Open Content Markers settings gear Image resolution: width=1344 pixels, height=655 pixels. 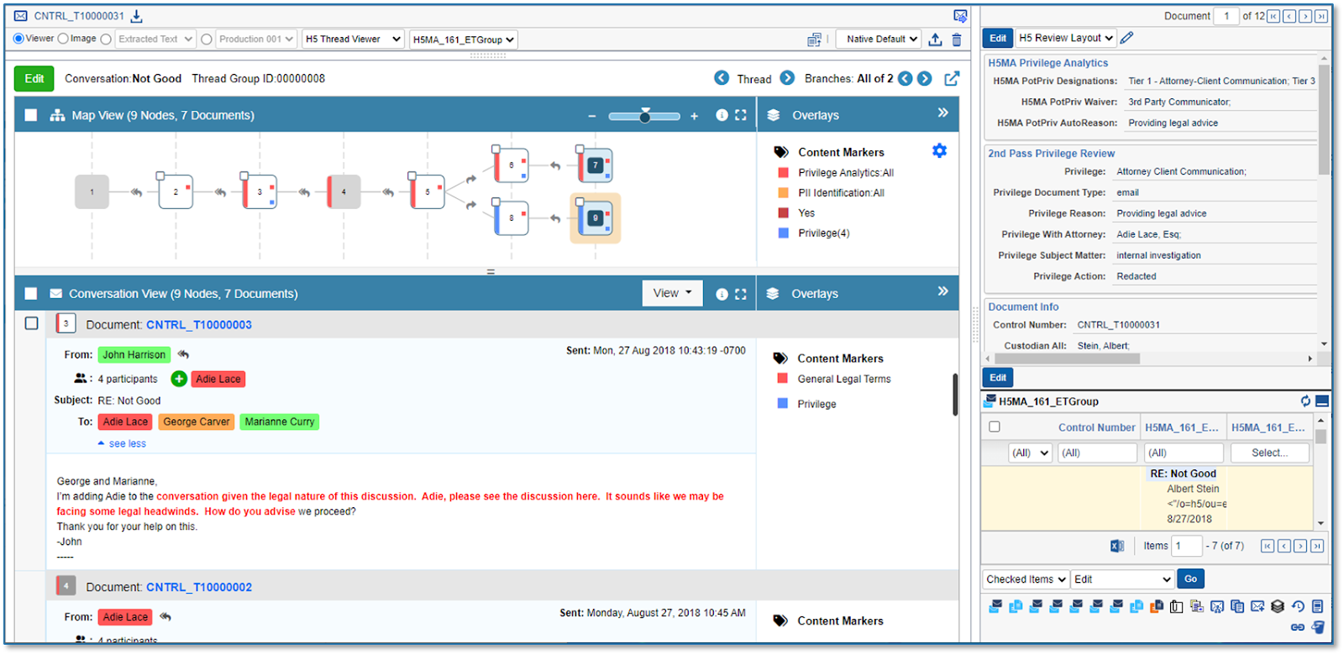[x=939, y=151]
